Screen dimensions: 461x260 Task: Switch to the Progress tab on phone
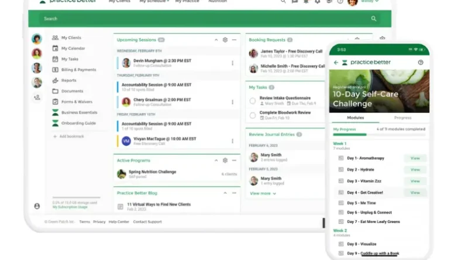[x=402, y=118]
